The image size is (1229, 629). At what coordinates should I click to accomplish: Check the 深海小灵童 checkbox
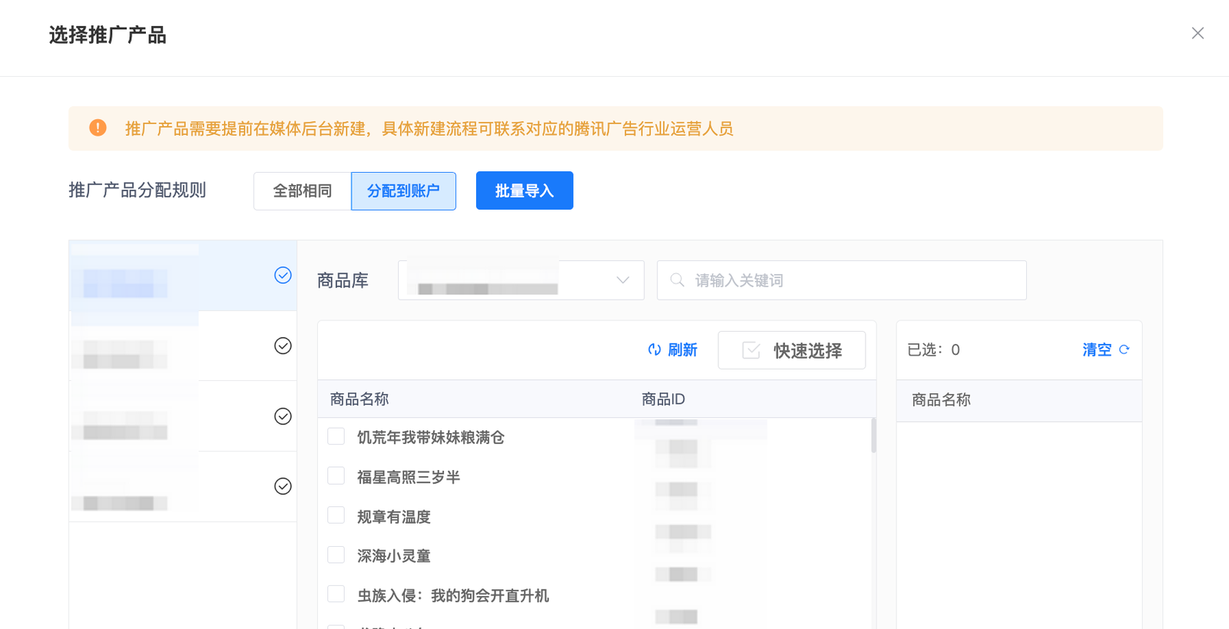[336, 555]
